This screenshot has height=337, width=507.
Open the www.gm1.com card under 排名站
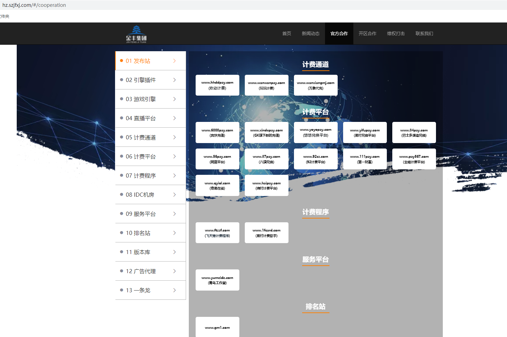coord(217,327)
